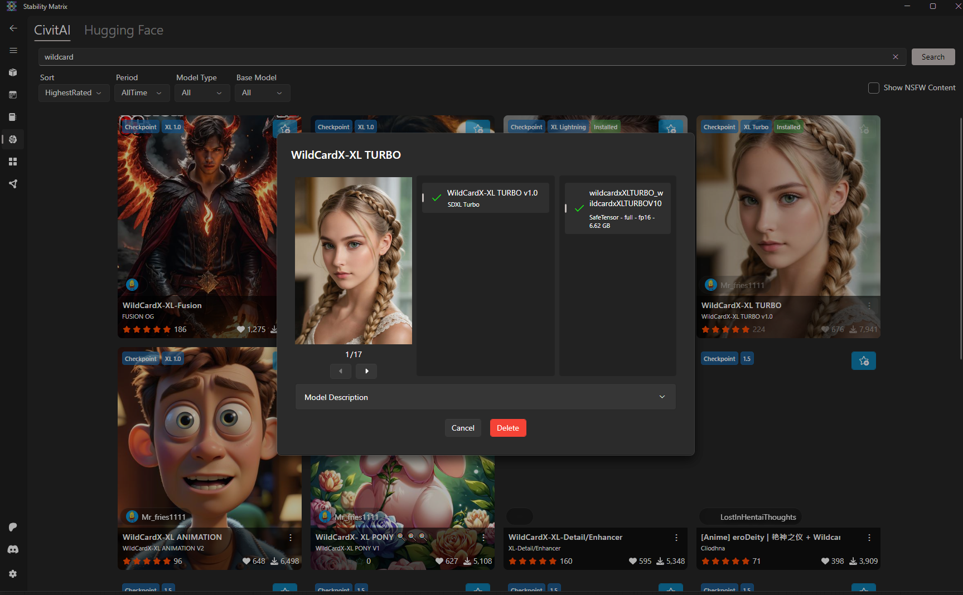
Task: Clear the wildcard search text
Action: pyautogui.click(x=896, y=57)
